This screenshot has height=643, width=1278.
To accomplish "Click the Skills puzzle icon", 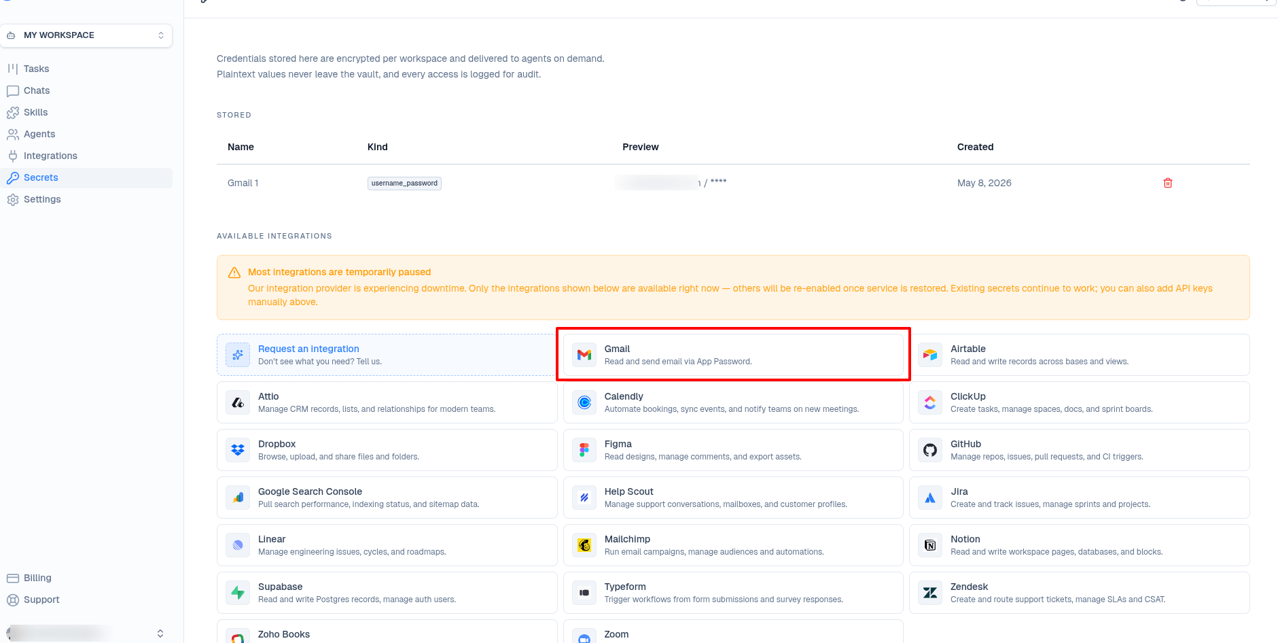I will pos(13,112).
